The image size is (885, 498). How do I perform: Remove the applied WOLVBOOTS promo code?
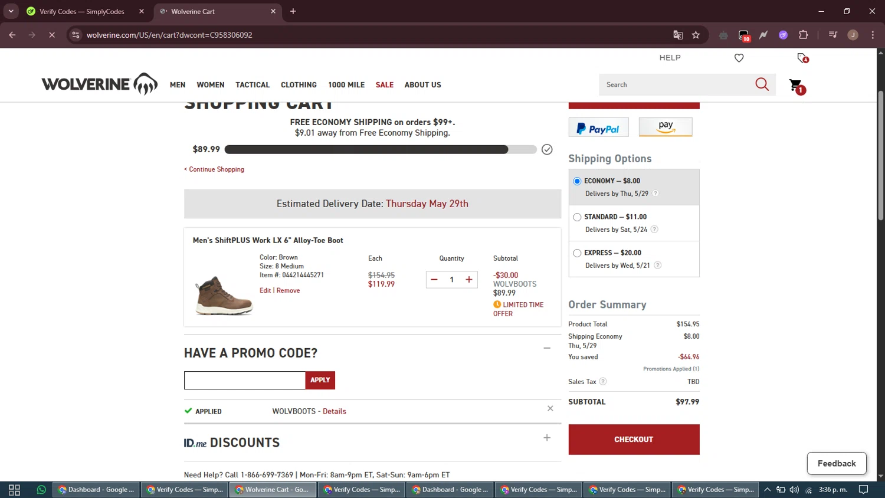pos(550,408)
